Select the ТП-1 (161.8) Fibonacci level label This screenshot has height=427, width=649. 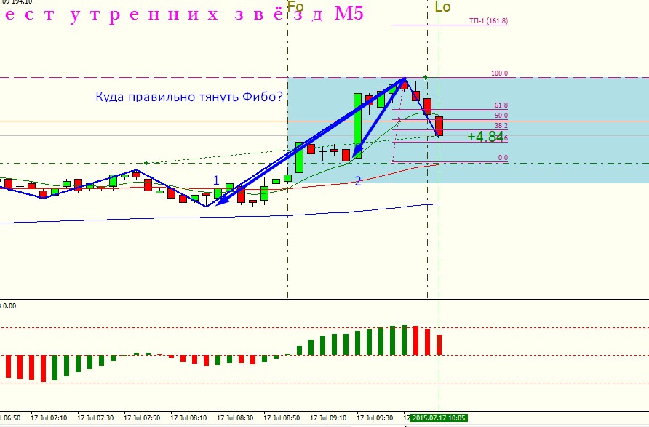488,20
